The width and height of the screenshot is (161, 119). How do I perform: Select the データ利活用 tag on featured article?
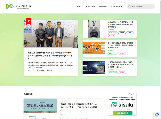(40, 71)
